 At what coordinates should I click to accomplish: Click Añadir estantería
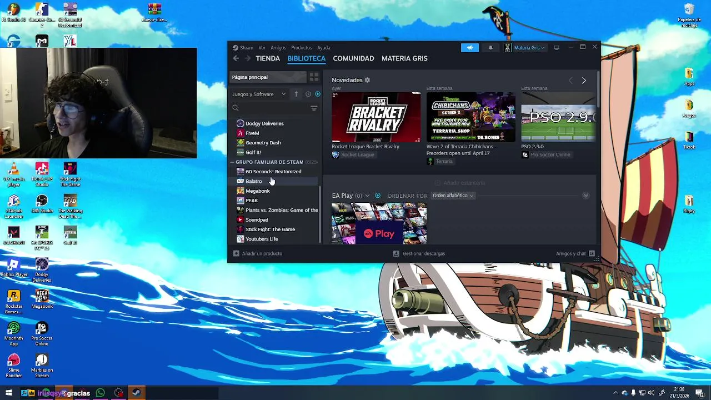(x=460, y=183)
